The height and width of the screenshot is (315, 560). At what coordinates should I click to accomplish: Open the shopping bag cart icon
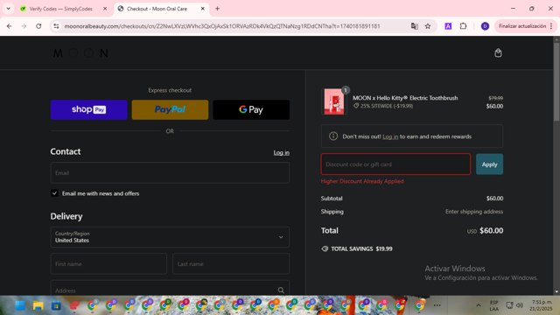coord(498,52)
